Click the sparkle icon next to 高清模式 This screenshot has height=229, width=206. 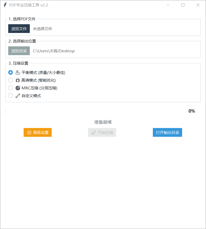pyautogui.click(x=17, y=80)
